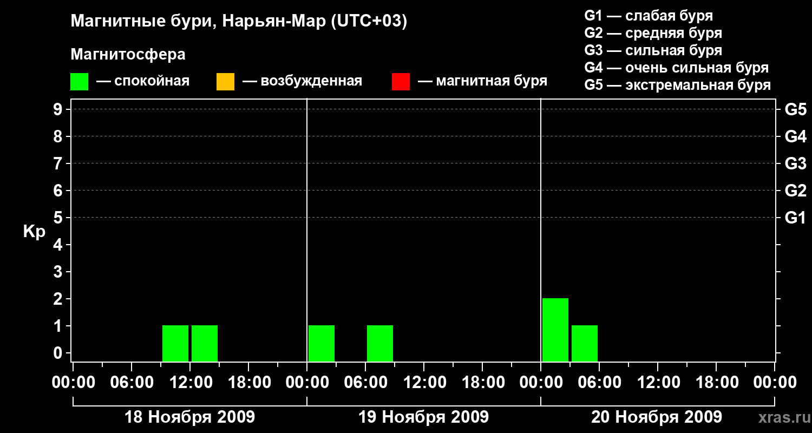
Task: Click the 'G3 — сильная буря' legend line
Action: pyautogui.click(x=653, y=50)
